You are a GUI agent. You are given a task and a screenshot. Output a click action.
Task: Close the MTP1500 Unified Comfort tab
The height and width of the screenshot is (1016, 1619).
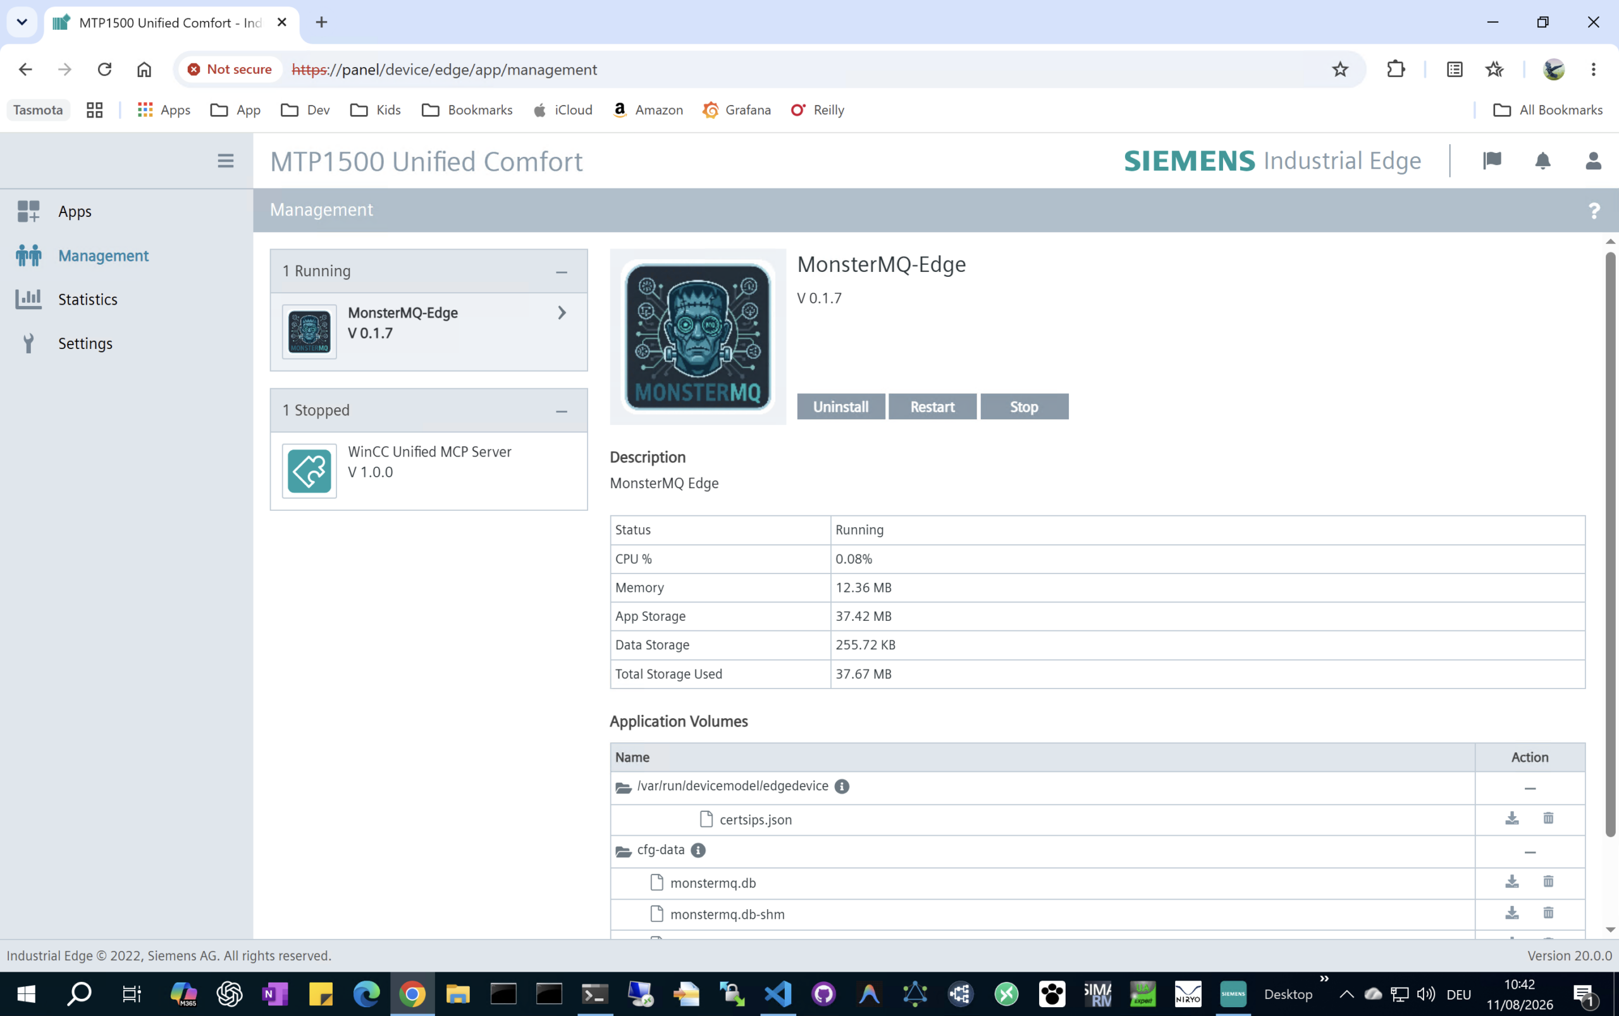click(281, 22)
